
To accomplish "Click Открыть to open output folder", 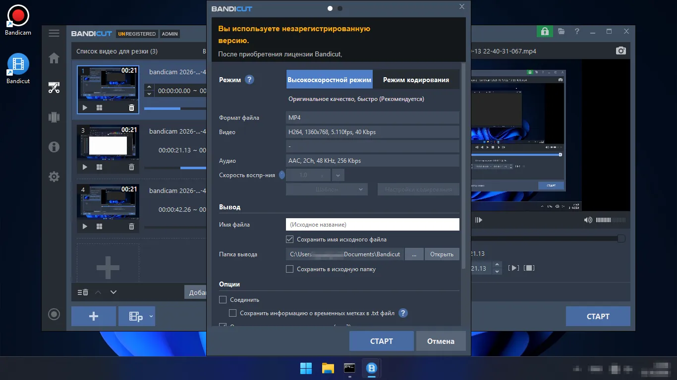I will 442,254.
